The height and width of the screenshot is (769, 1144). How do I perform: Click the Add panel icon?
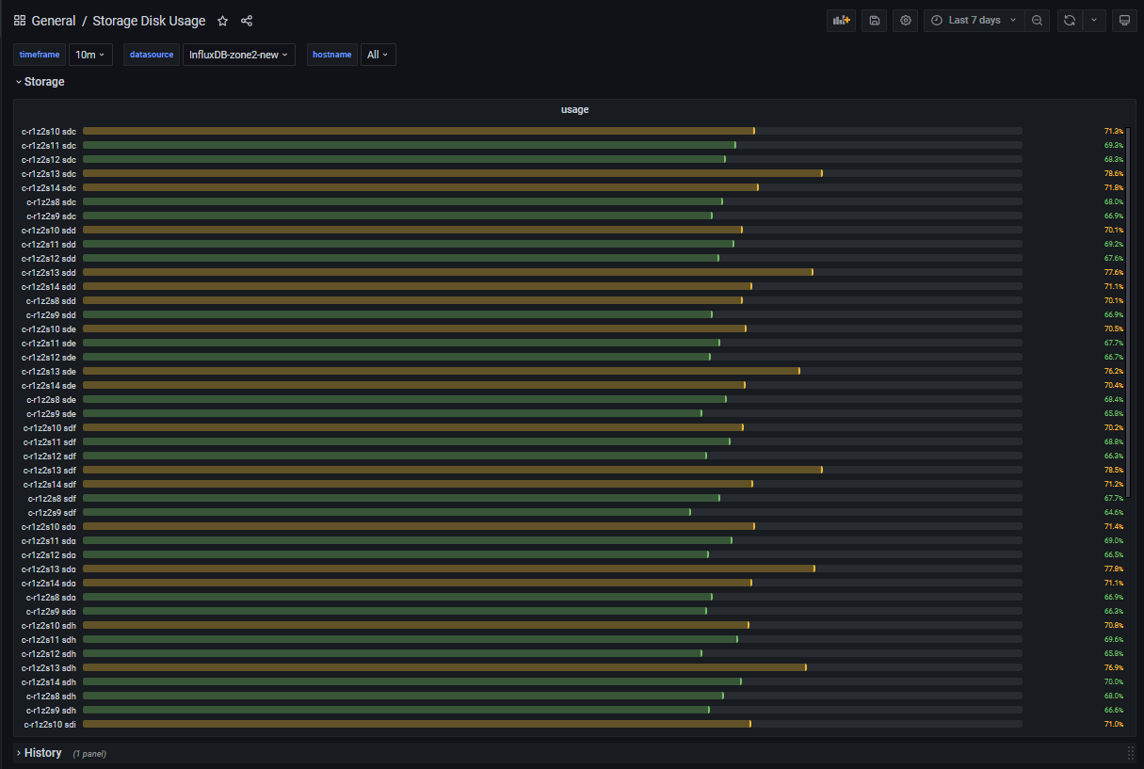[841, 21]
